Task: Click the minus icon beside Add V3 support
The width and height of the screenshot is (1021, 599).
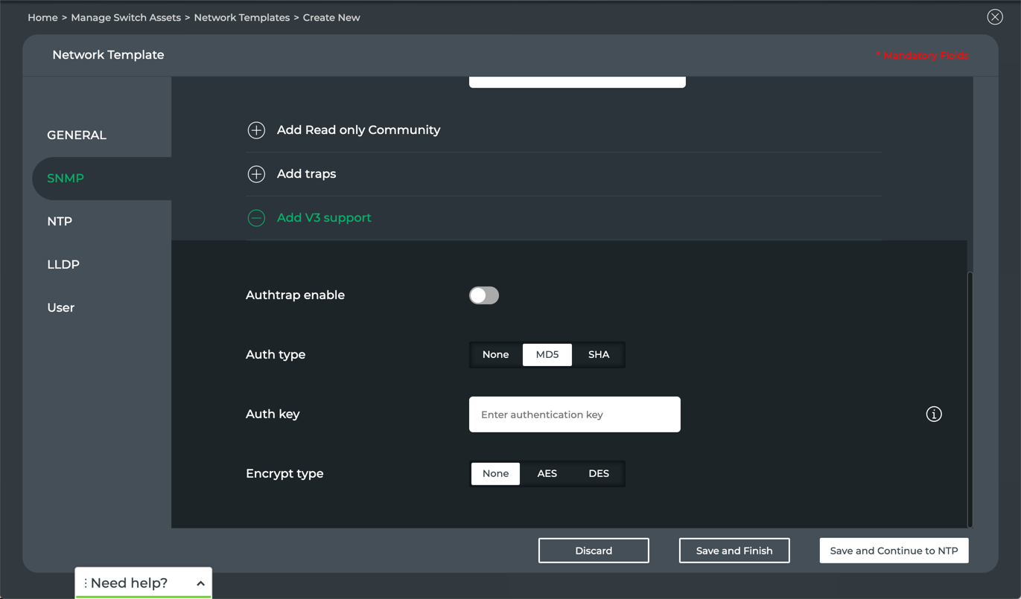Action: (x=256, y=218)
